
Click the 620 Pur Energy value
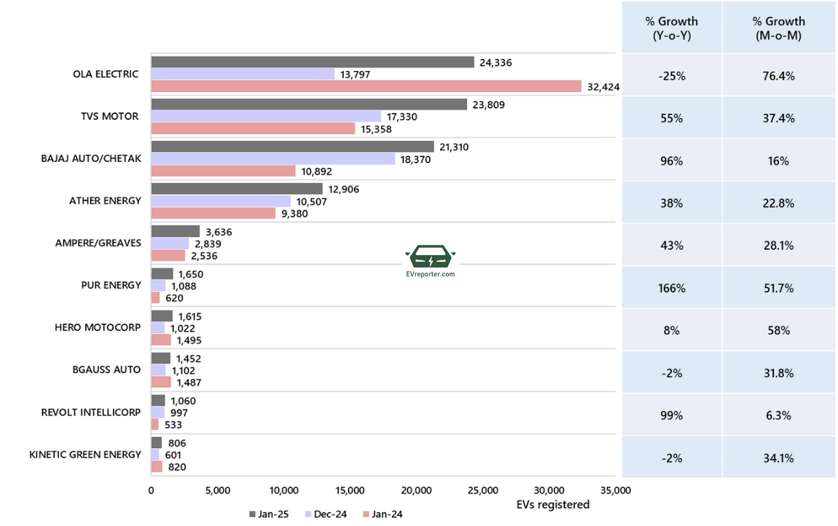pyautogui.click(x=173, y=298)
